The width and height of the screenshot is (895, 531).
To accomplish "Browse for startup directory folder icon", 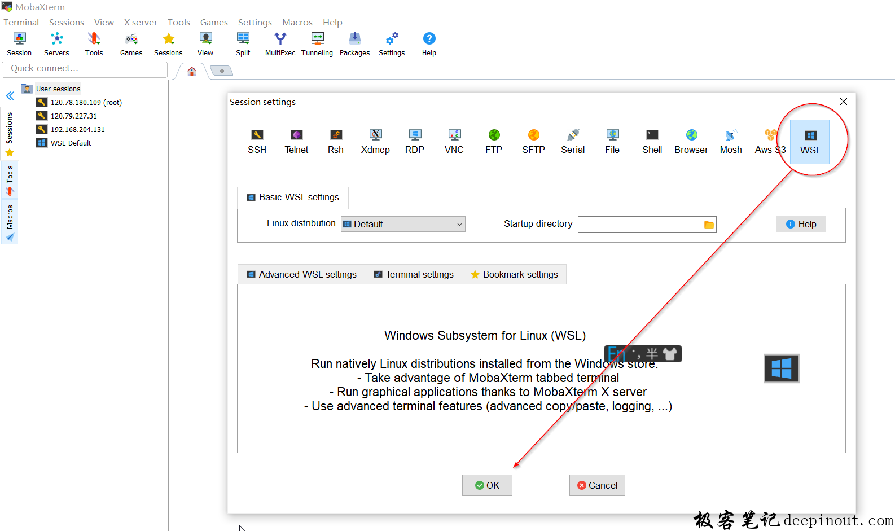I will click(709, 225).
